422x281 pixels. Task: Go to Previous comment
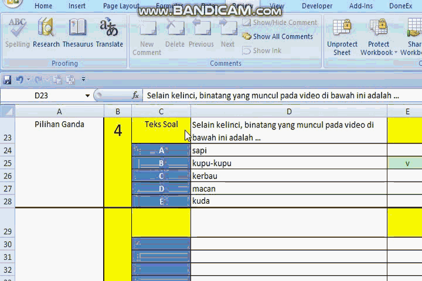tap(201, 33)
